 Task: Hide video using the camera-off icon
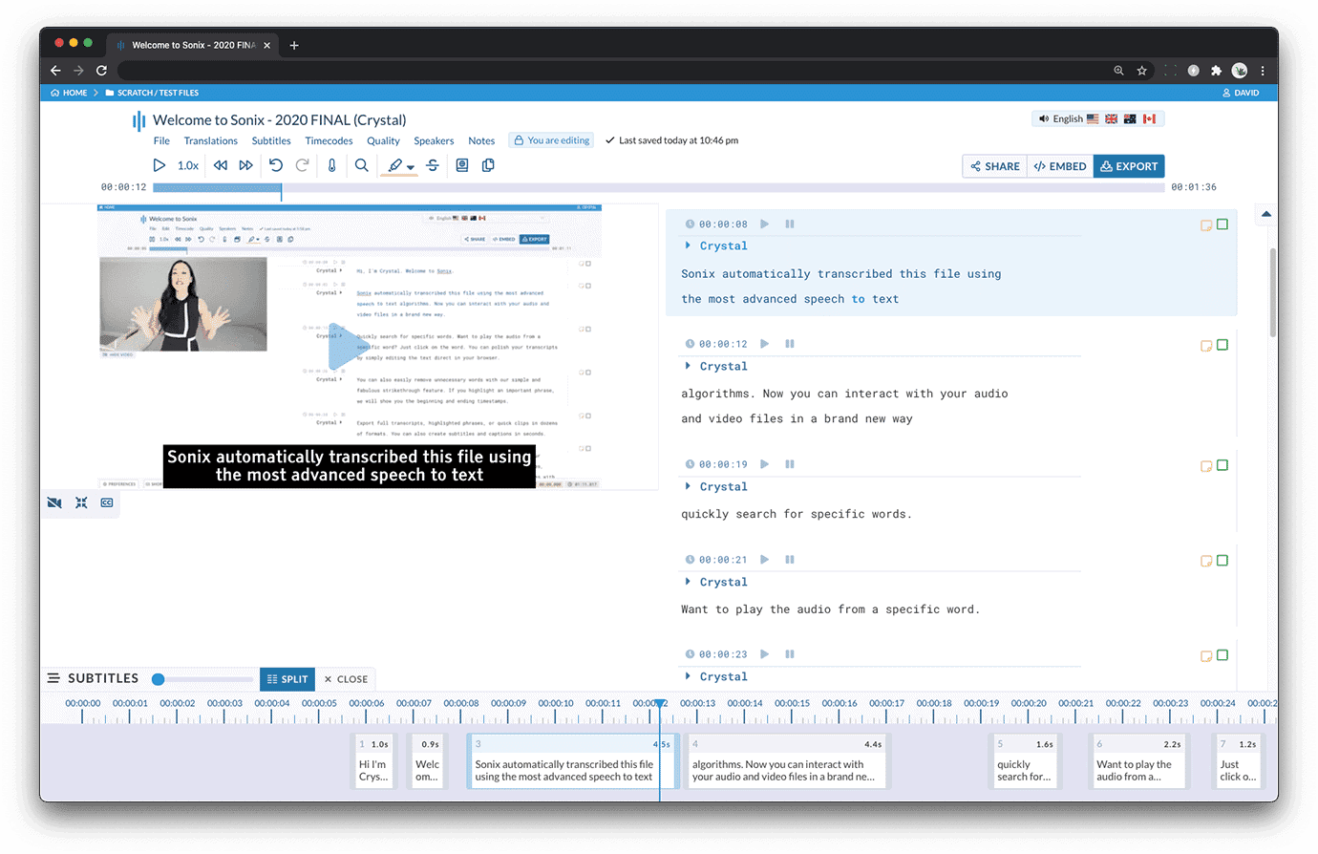click(54, 502)
